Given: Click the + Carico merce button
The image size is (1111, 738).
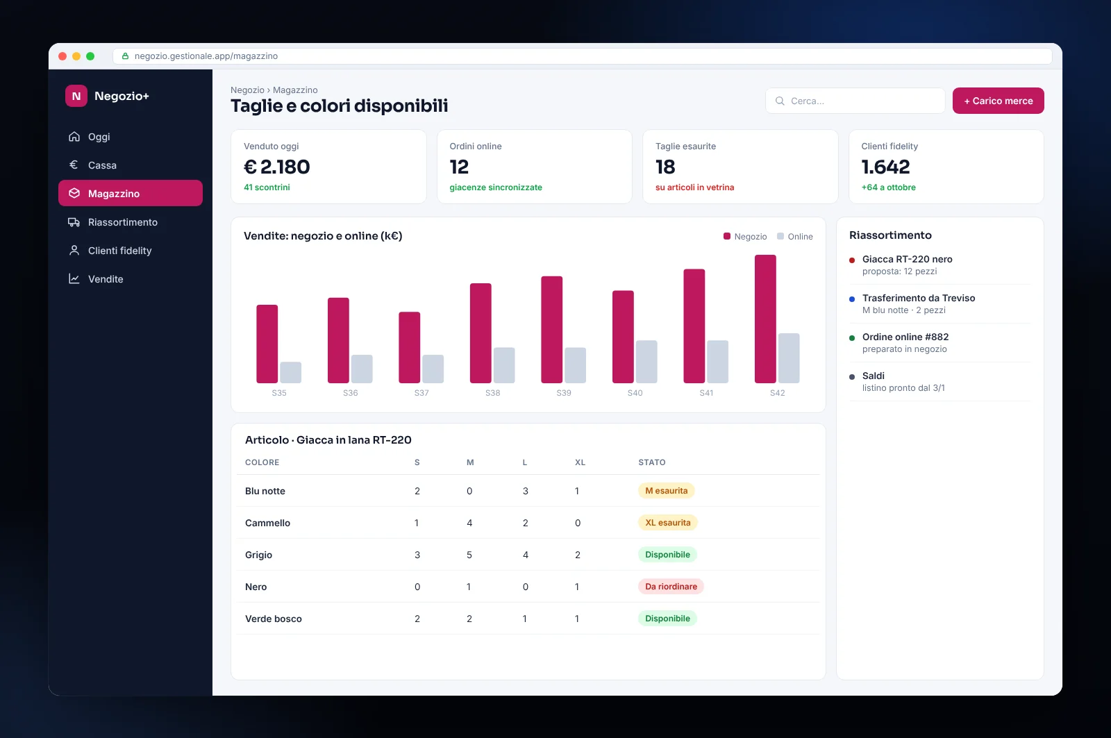Looking at the screenshot, I should [x=999, y=101].
